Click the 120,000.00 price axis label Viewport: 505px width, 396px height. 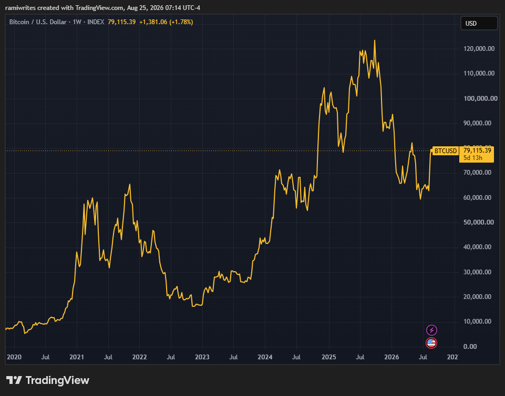(479, 49)
